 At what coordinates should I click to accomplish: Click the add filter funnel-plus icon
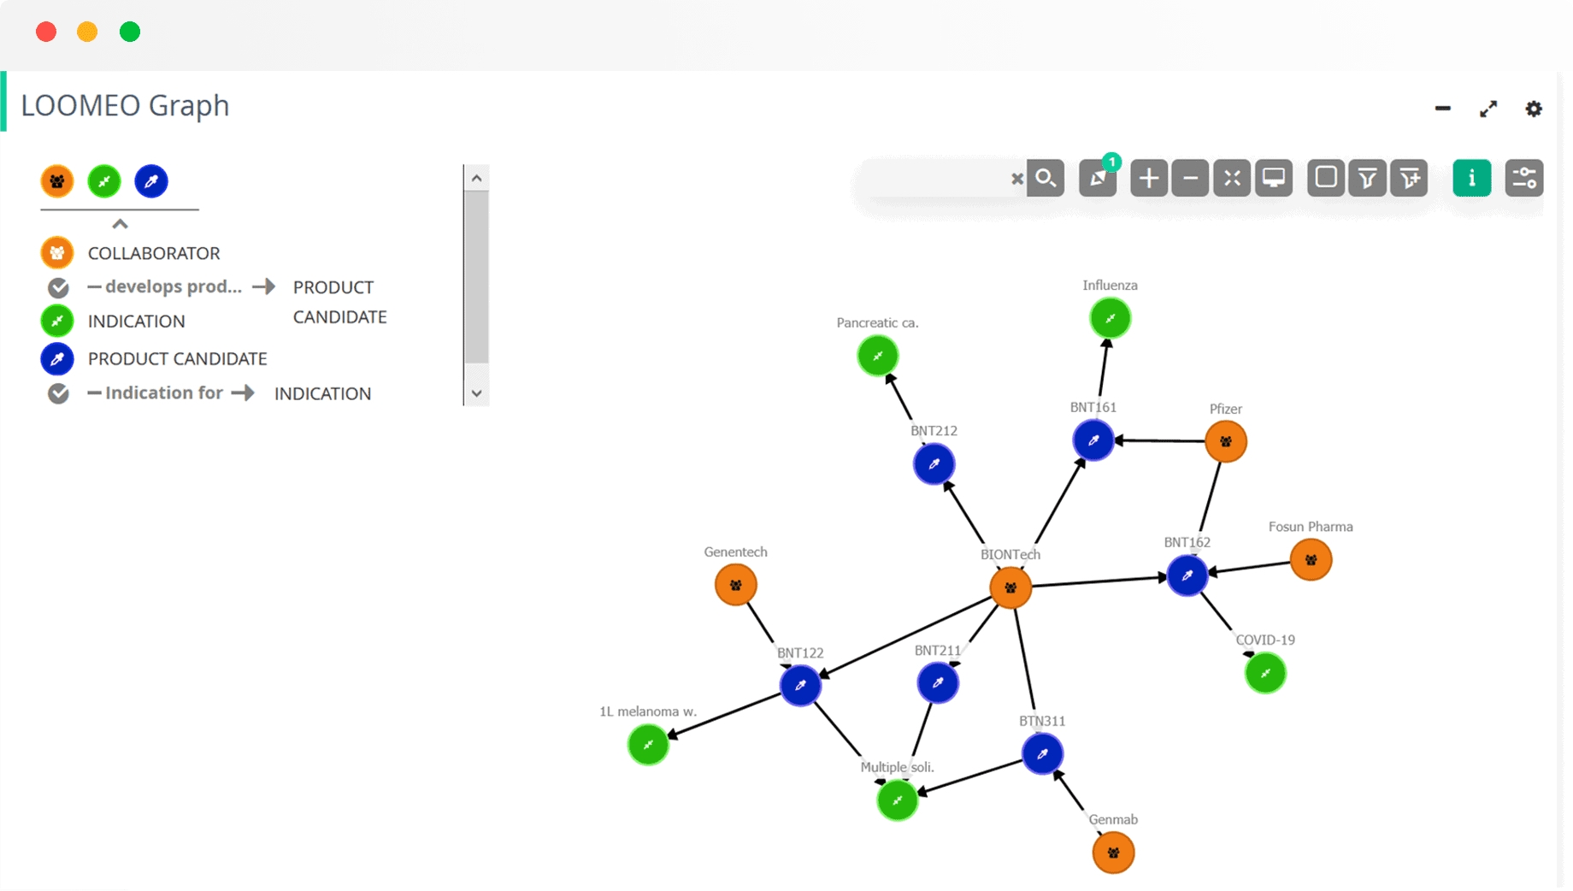click(1409, 178)
